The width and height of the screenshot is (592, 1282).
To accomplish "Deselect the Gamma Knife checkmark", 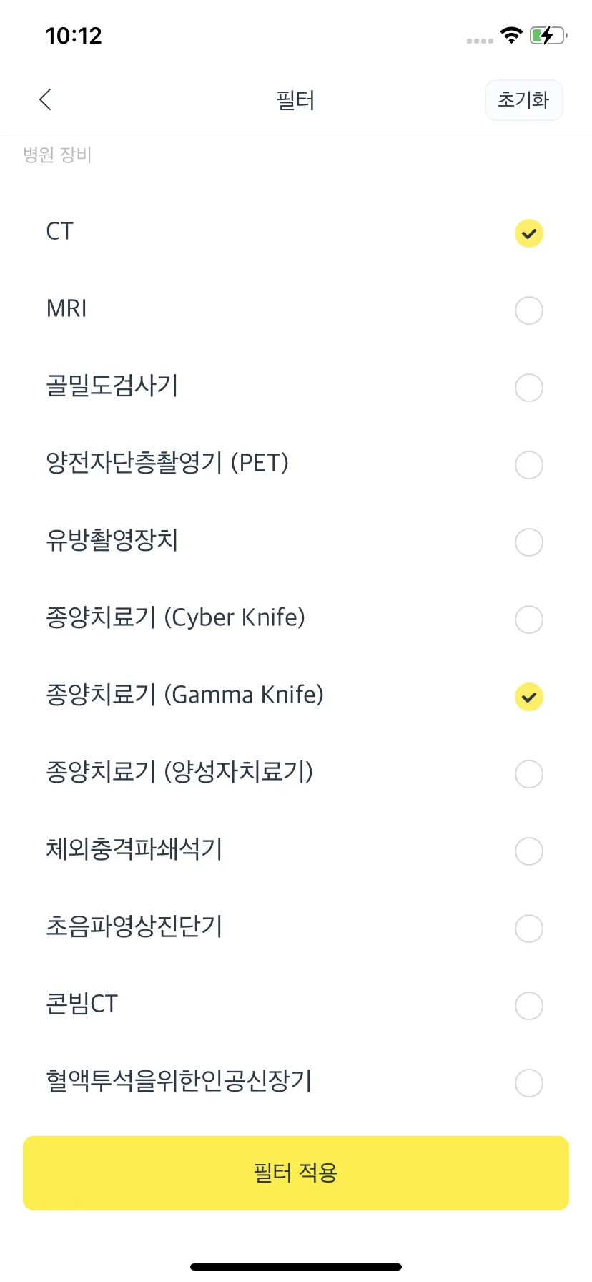I will (529, 697).
